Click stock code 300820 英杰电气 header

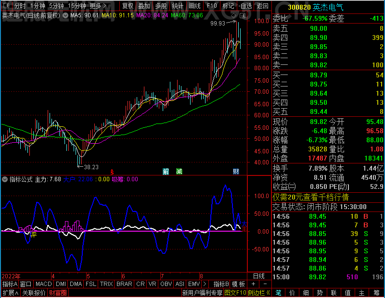pyautogui.click(x=316, y=7)
